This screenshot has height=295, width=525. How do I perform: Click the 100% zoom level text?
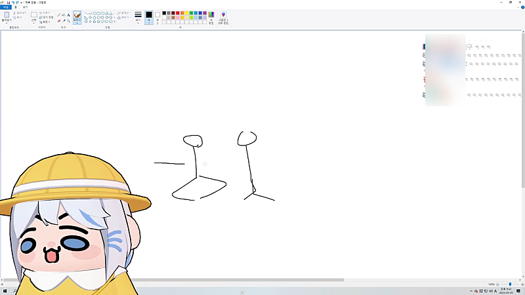point(491,285)
